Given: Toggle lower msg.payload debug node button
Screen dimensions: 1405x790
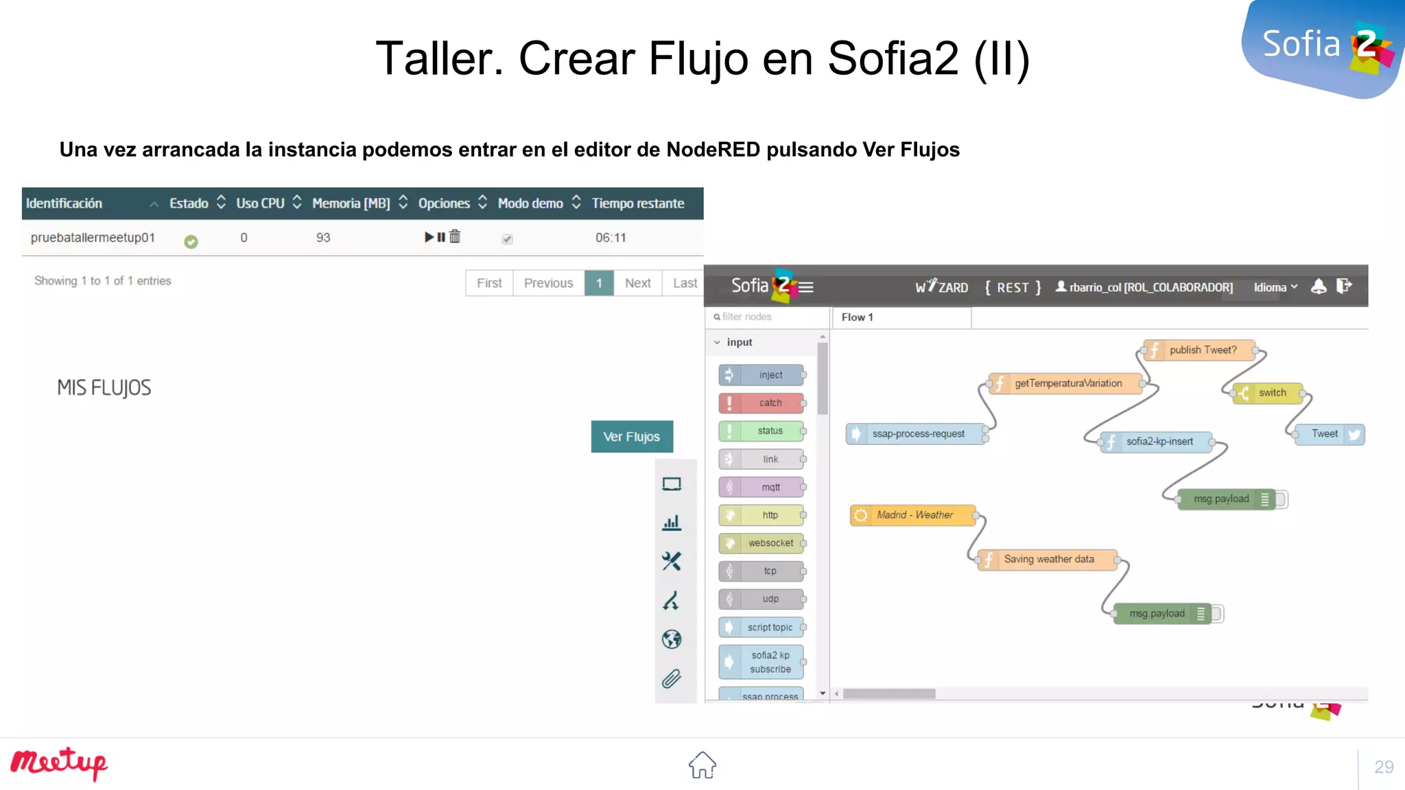Looking at the screenshot, I should click(x=1217, y=614).
